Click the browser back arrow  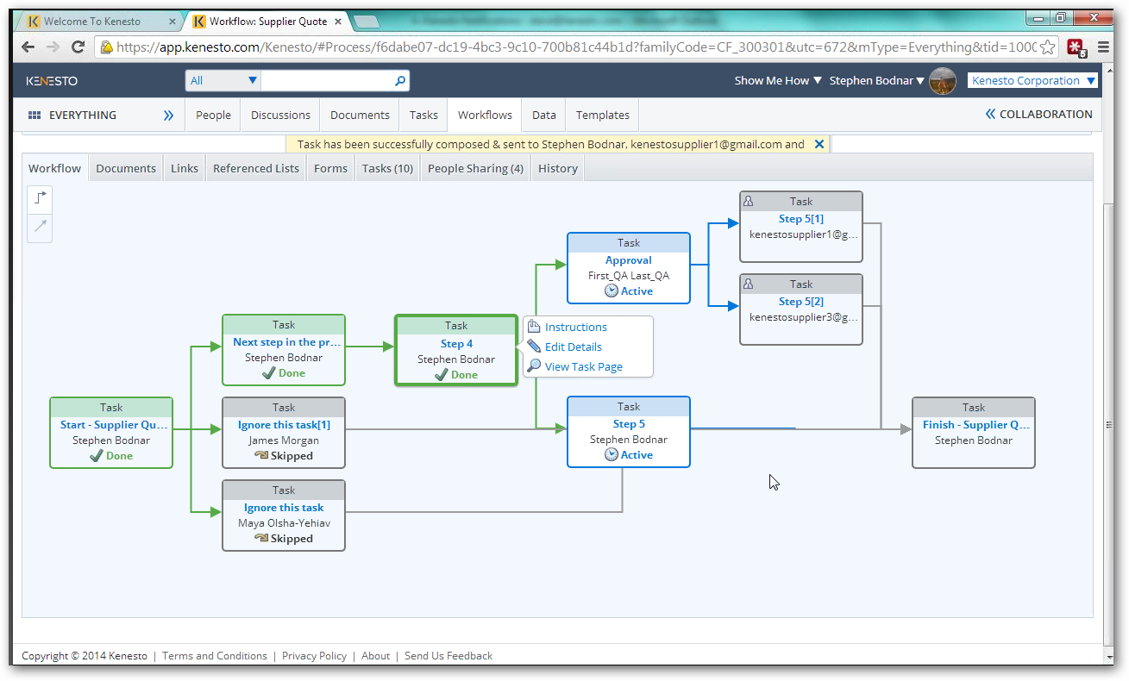click(29, 47)
